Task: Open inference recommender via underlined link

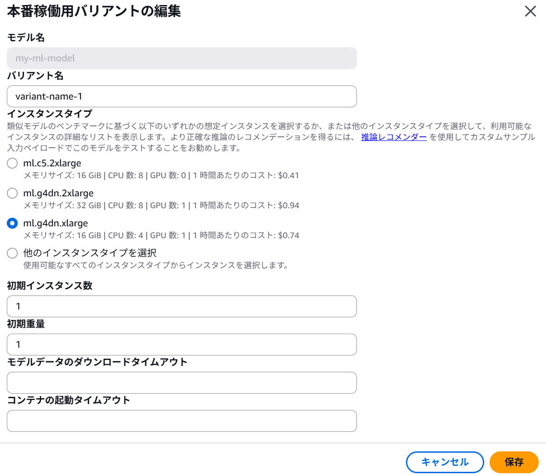Action: click(394, 137)
